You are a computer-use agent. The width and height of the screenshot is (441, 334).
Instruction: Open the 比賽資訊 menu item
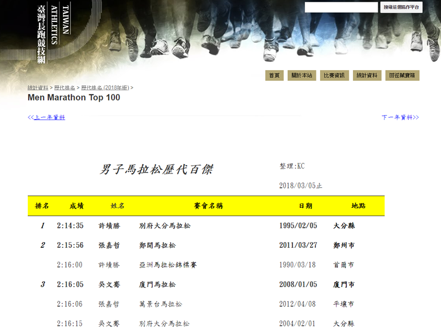pyautogui.click(x=334, y=75)
